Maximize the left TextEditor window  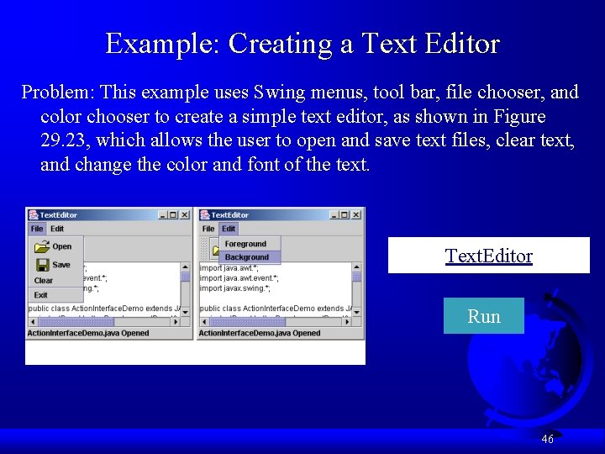tap(173, 215)
